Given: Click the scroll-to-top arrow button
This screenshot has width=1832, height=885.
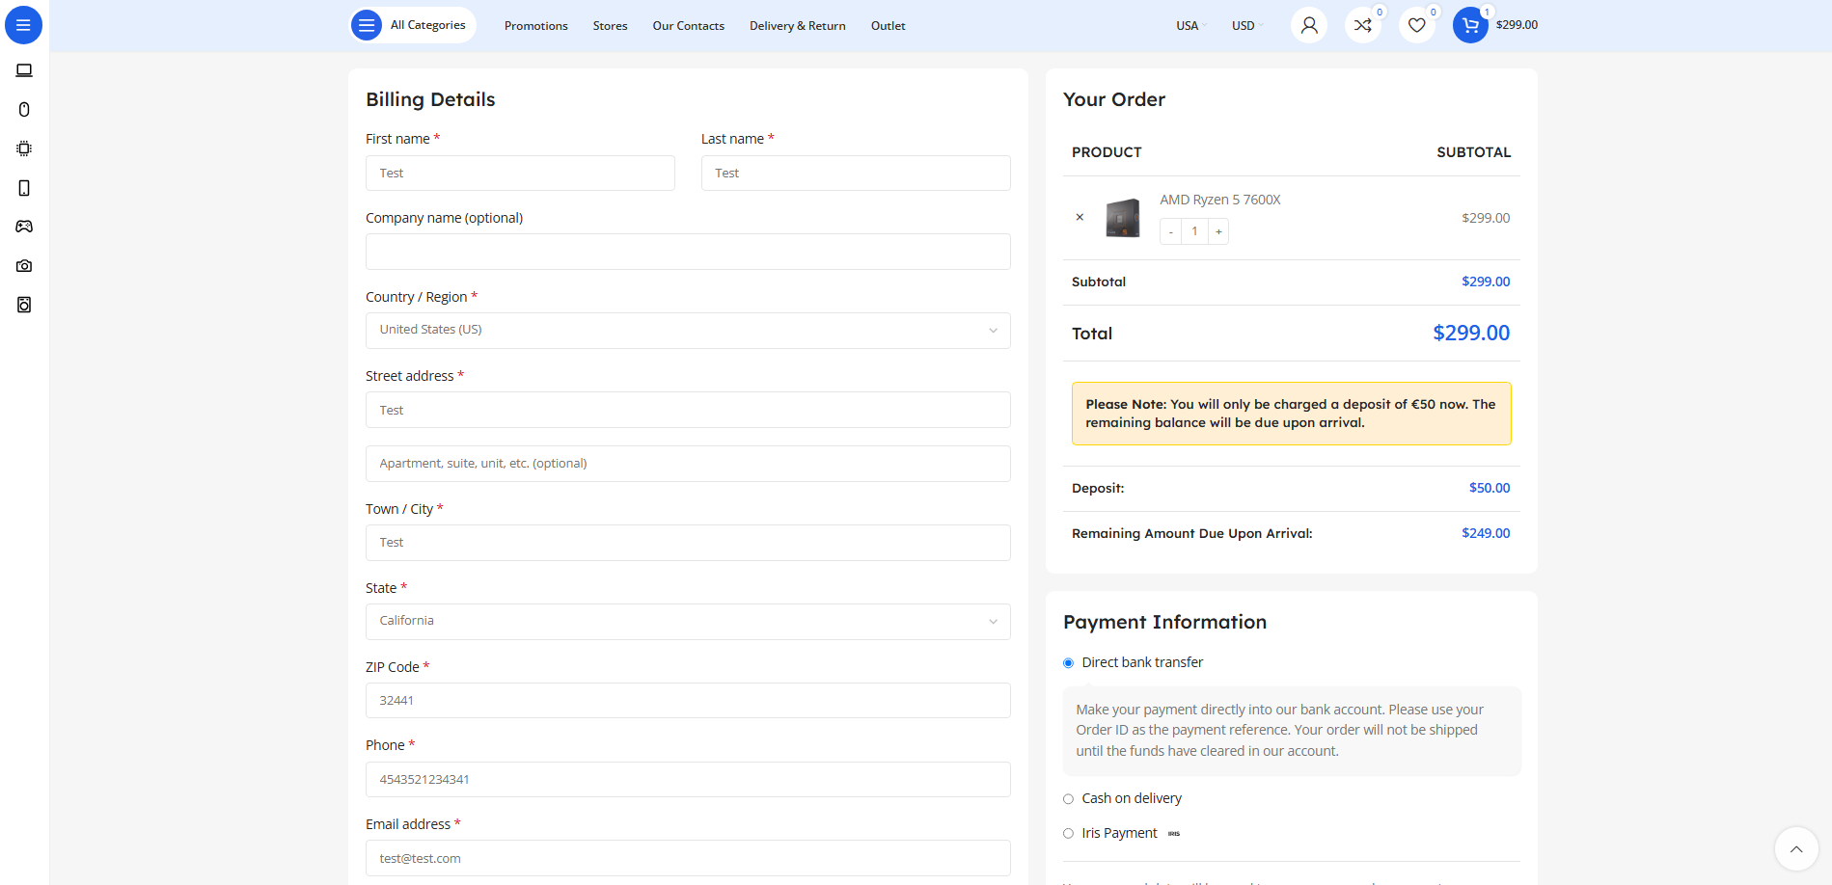Looking at the screenshot, I should (1795, 849).
